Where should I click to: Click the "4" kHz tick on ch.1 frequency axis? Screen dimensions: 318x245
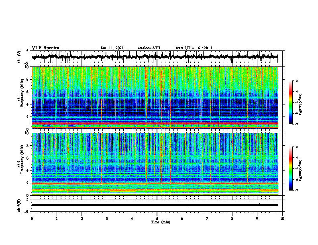(28, 104)
